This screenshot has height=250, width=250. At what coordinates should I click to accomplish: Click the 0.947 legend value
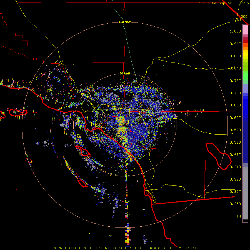pyautogui.click(x=235, y=44)
